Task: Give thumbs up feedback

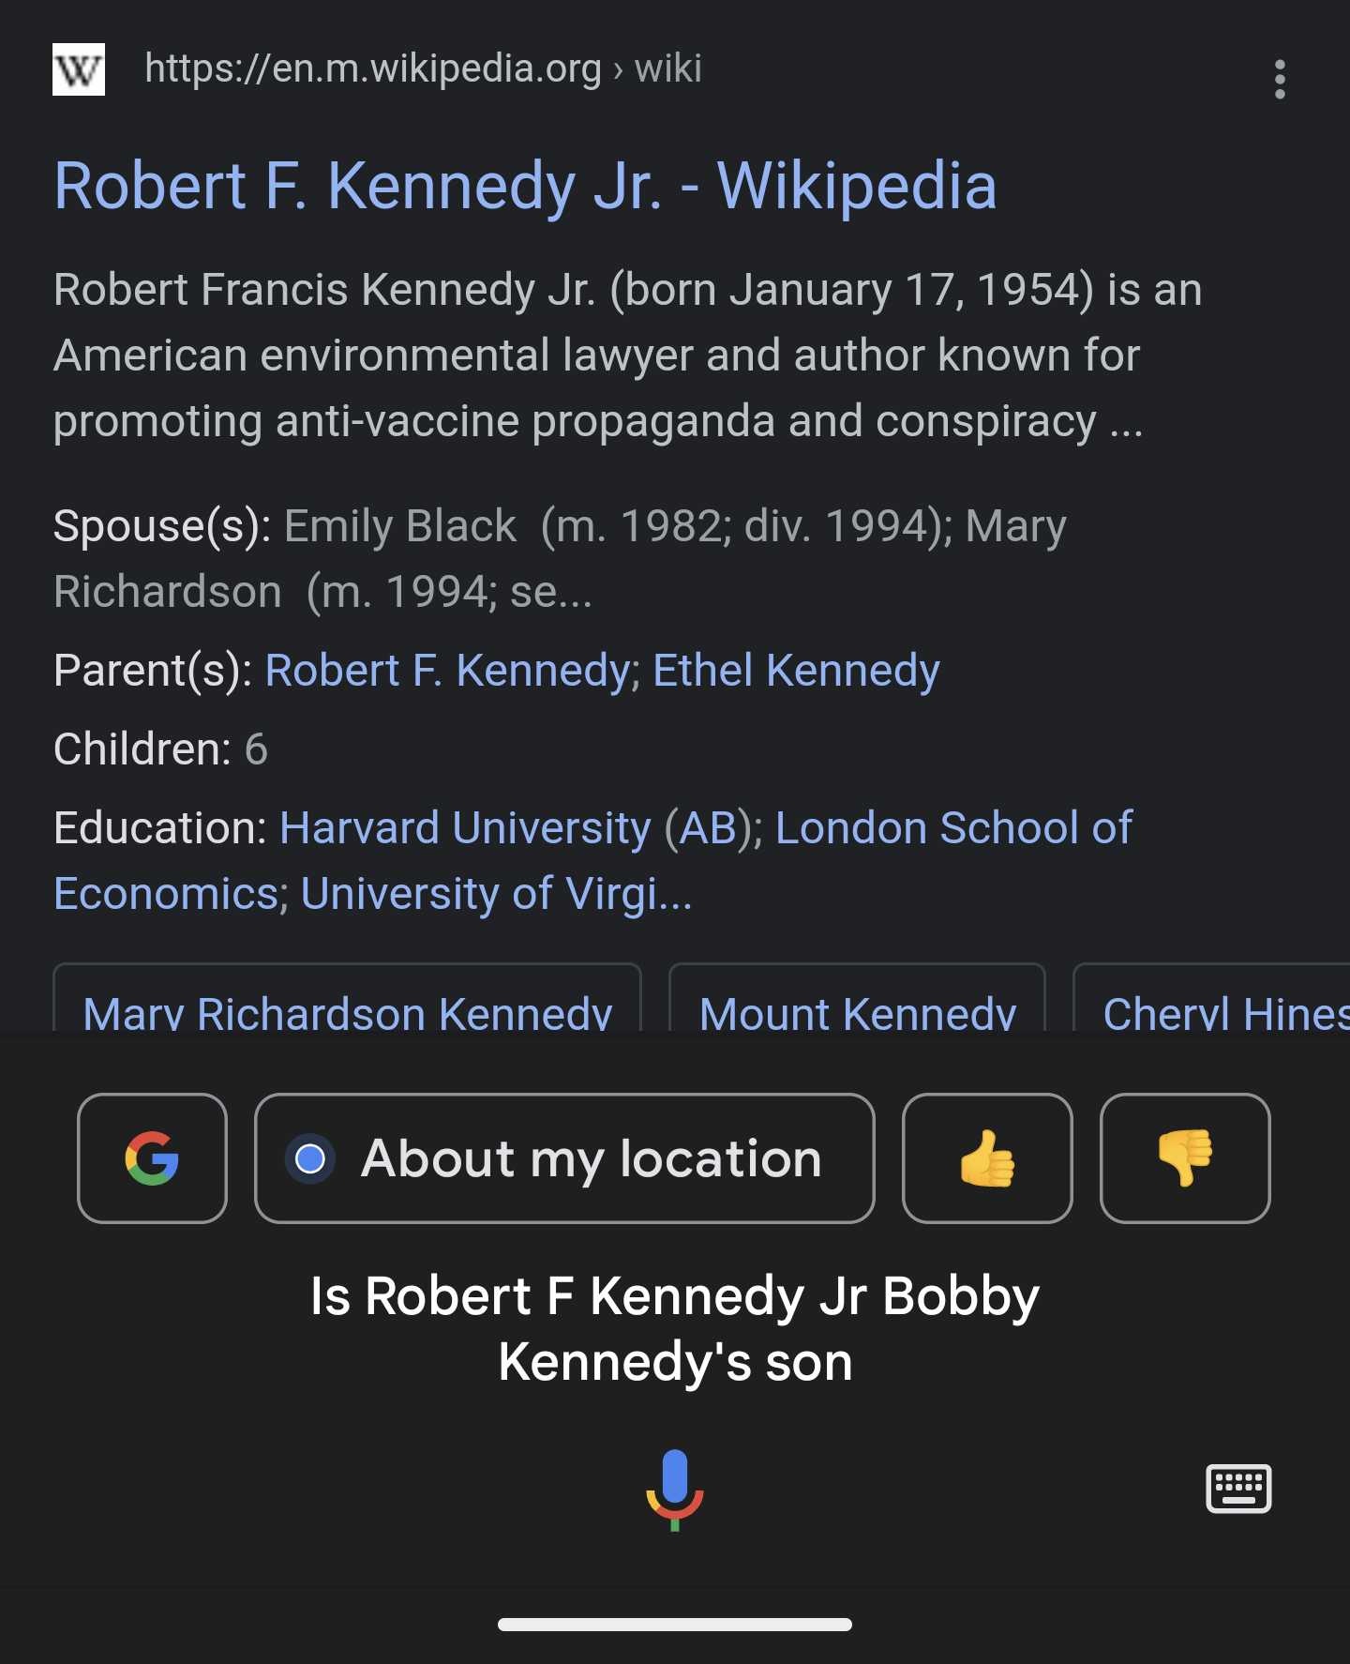Action: click(987, 1157)
